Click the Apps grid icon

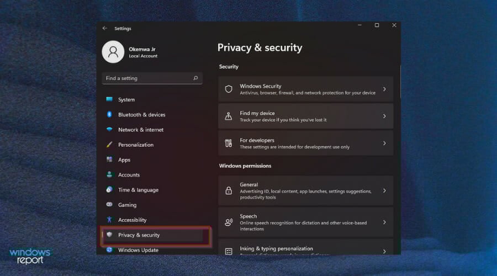(109, 160)
